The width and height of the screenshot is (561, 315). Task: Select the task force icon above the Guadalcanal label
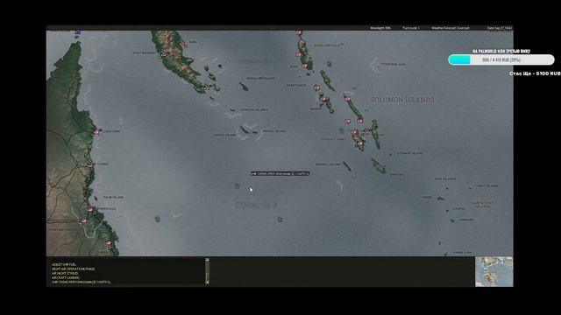click(341, 130)
